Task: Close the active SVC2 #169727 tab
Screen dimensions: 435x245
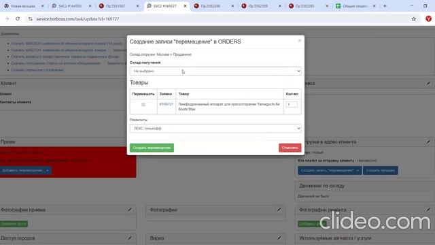Action: tap(185, 6)
